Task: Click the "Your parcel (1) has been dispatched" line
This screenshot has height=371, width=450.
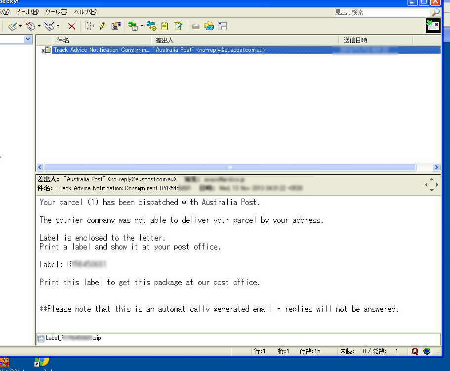Action: 150,202
